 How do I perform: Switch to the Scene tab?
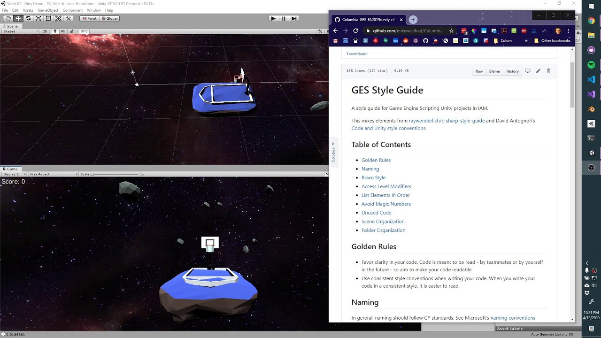tap(10, 26)
